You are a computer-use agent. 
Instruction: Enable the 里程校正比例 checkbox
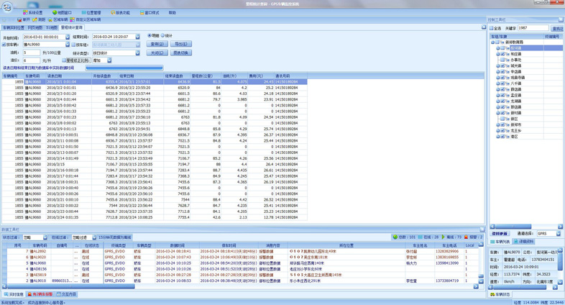(64, 60)
